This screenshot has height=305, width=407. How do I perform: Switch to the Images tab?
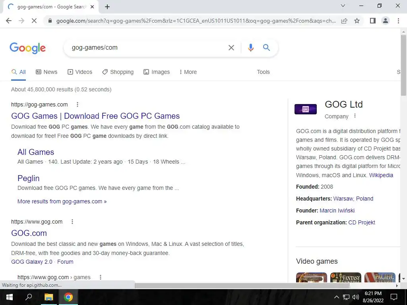pos(157,72)
